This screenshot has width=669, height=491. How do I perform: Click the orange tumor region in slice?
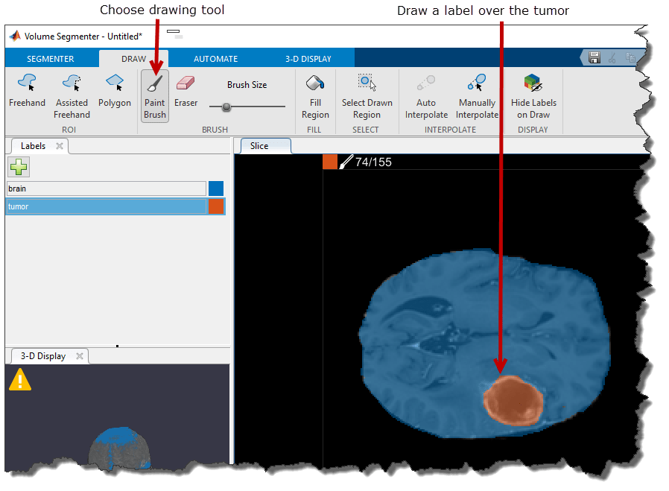click(513, 401)
